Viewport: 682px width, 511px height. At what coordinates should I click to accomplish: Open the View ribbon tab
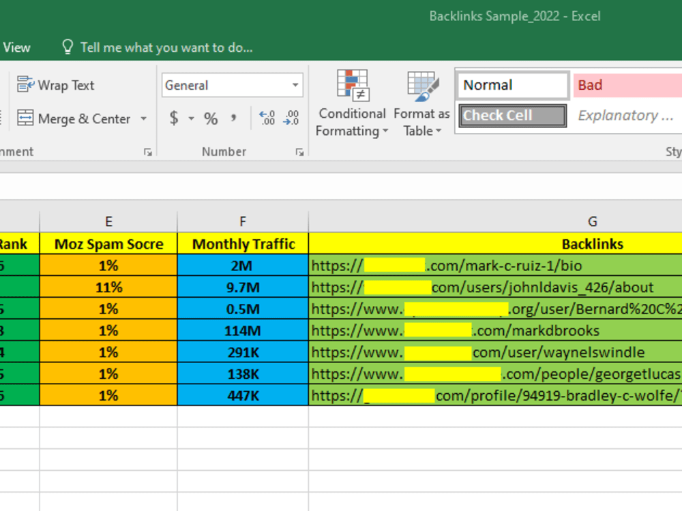16,48
